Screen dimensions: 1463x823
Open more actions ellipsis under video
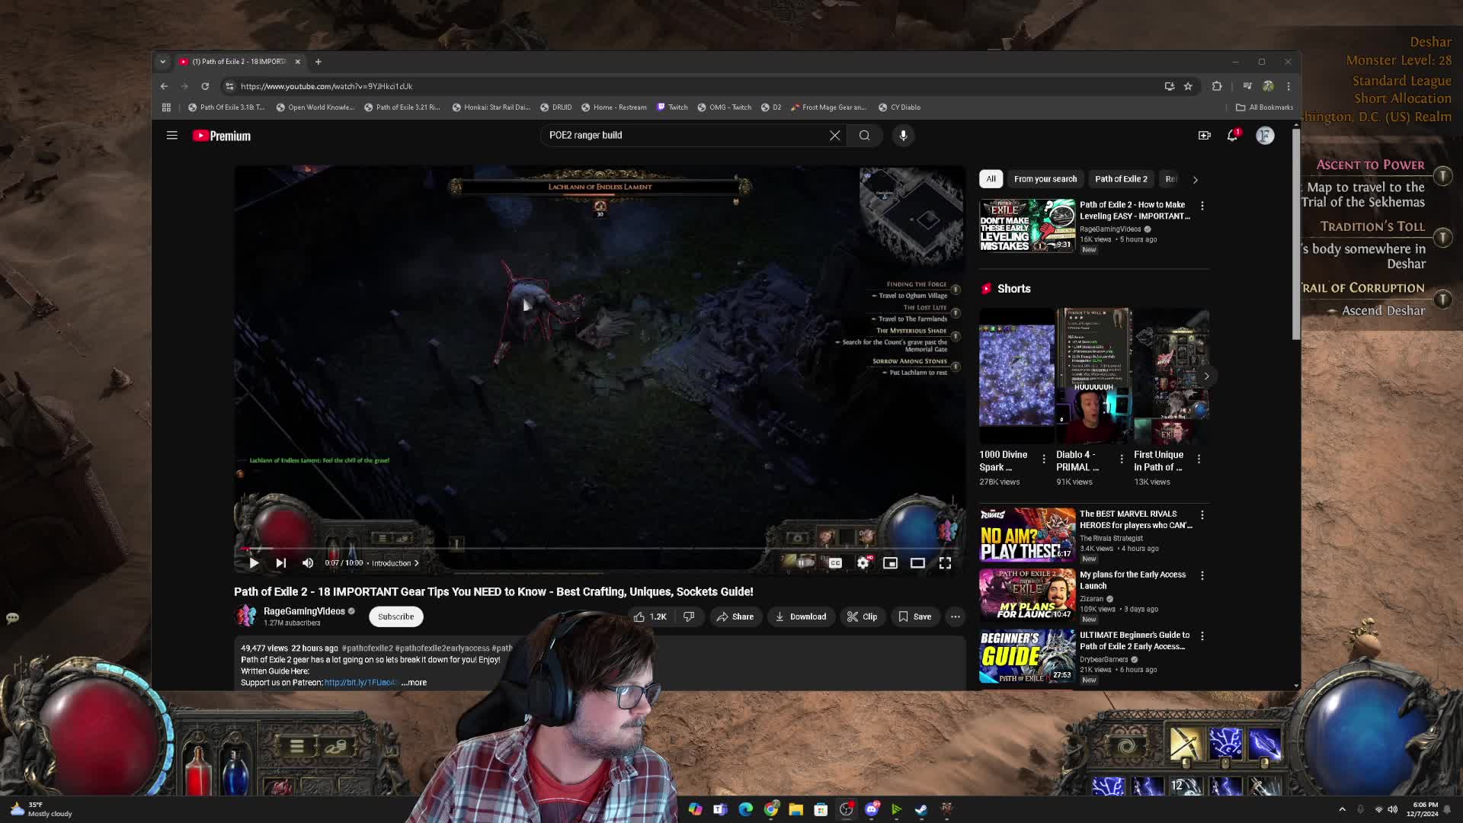tap(955, 616)
